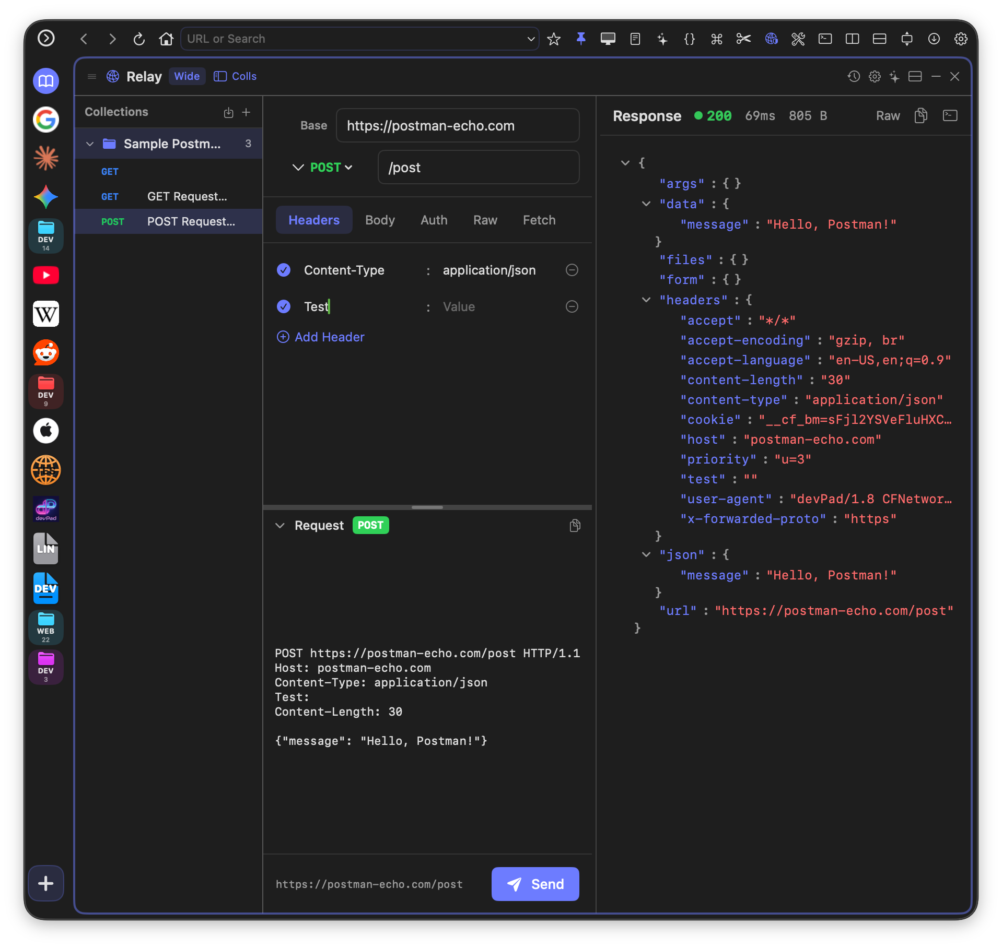Open the Auth tab
This screenshot has height=948, width=1002.
pos(434,220)
